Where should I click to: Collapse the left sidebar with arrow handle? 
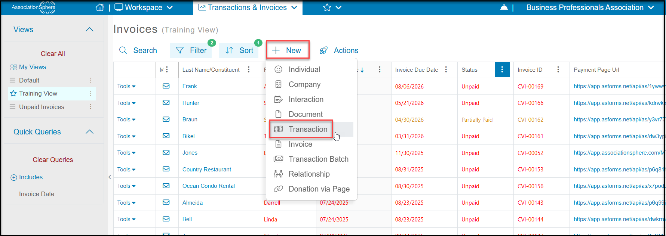click(110, 177)
